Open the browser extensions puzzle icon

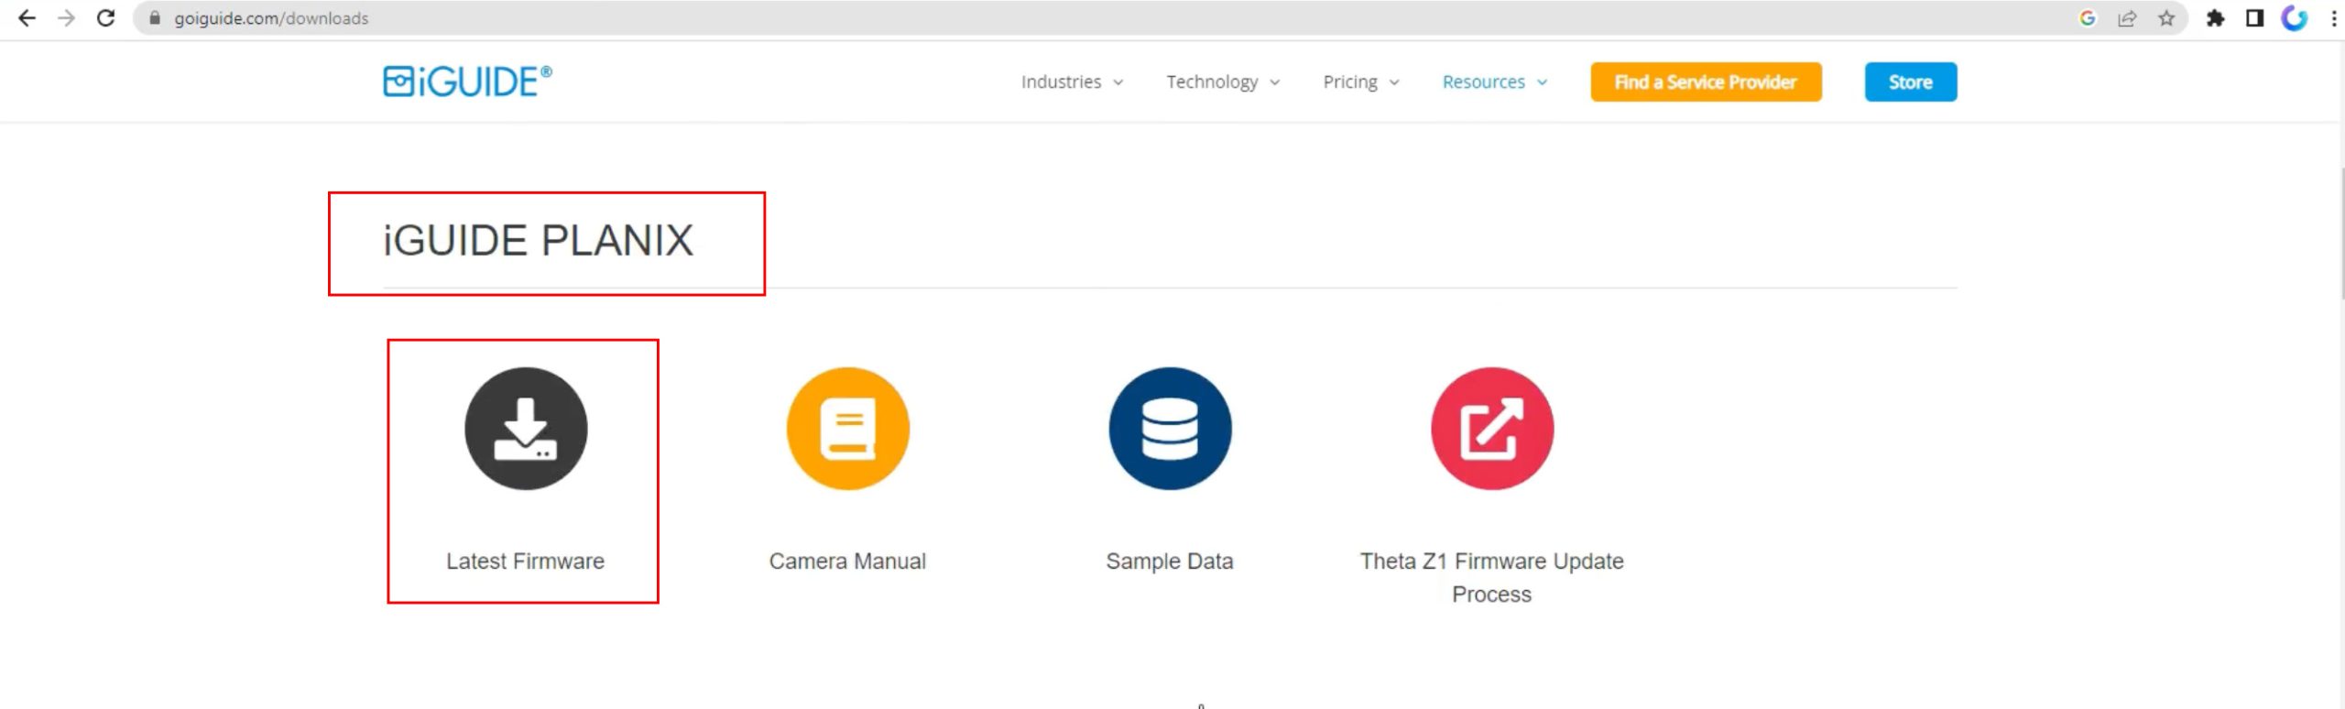point(2215,18)
